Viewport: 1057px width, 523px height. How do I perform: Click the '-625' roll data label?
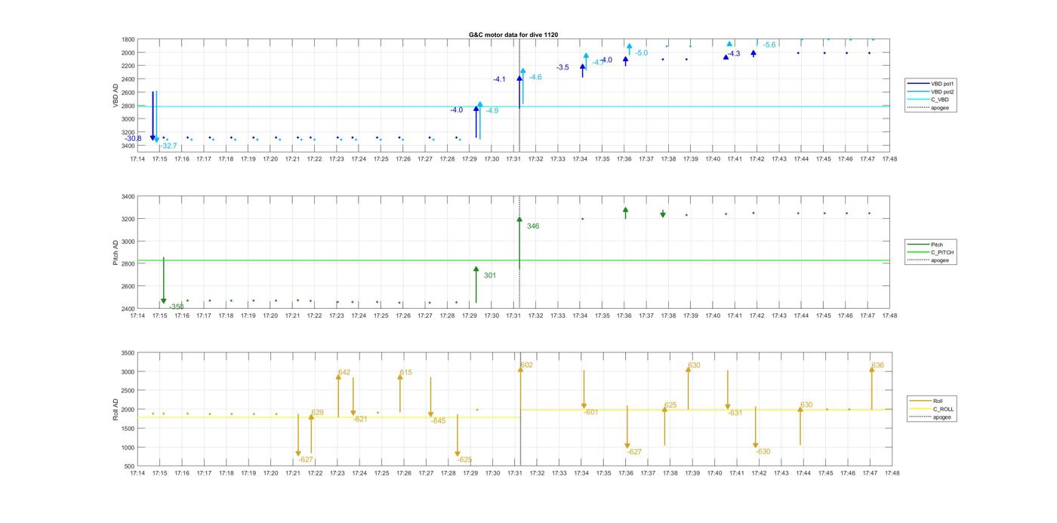pyautogui.click(x=465, y=460)
